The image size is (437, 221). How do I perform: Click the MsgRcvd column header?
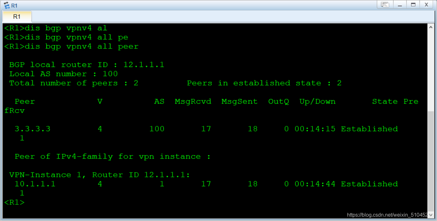pyautogui.click(x=193, y=101)
